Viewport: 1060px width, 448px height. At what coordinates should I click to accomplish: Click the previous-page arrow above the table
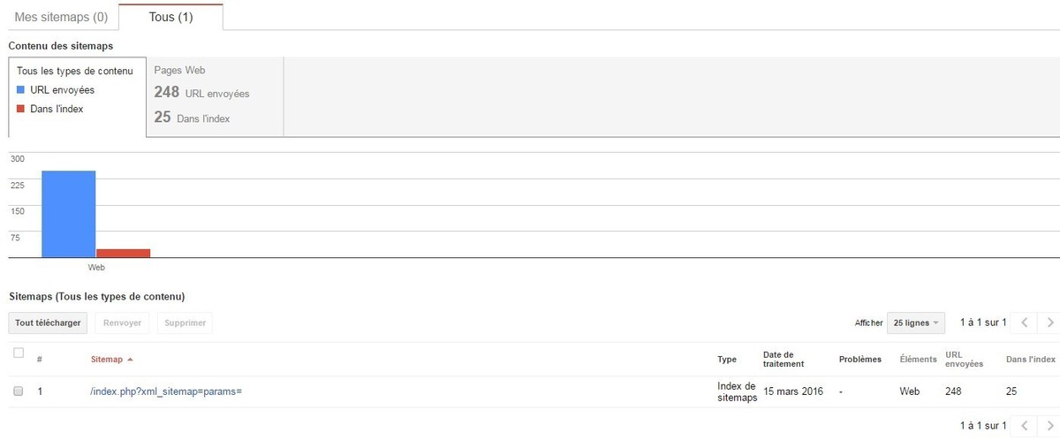pyautogui.click(x=1024, y=323)
